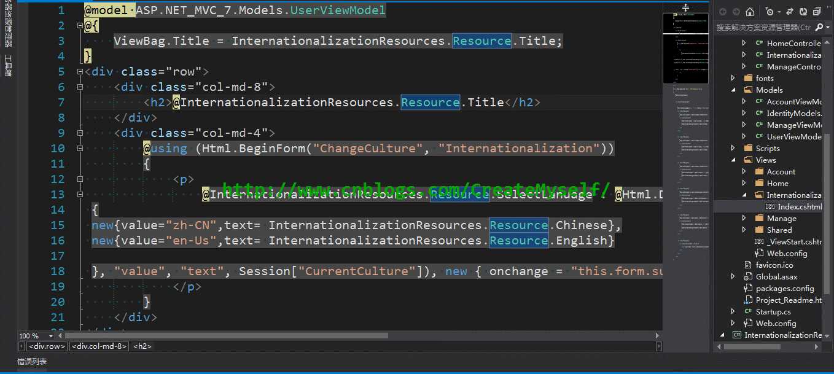This screenshot has height=374, width=834.
Task: Click the packages.config file icon
Action: coord(748,288)
